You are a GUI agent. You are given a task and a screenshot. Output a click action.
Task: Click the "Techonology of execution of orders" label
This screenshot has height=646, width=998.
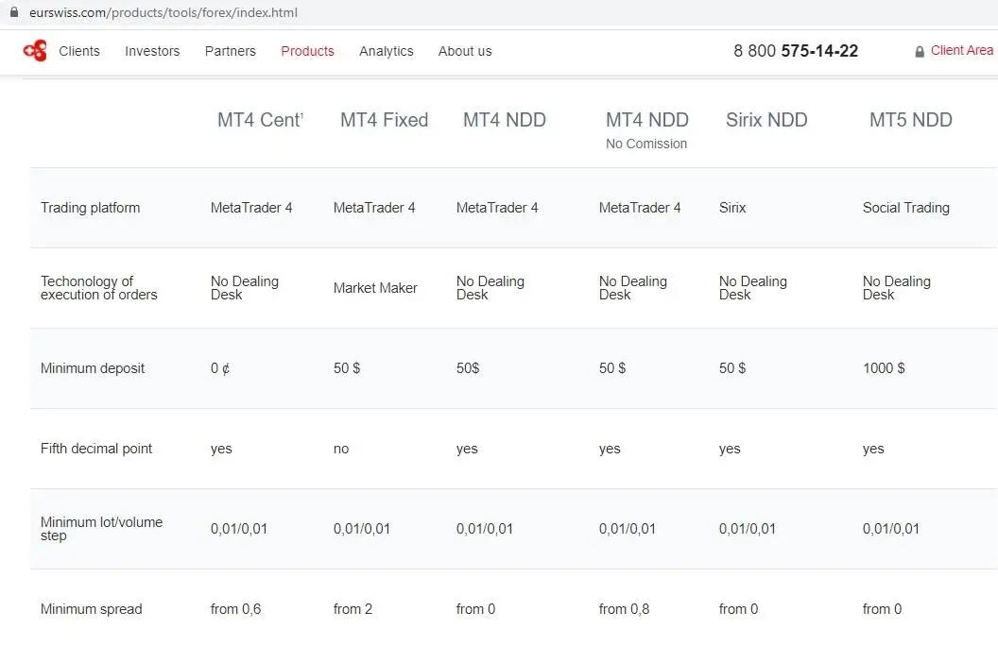98,288
